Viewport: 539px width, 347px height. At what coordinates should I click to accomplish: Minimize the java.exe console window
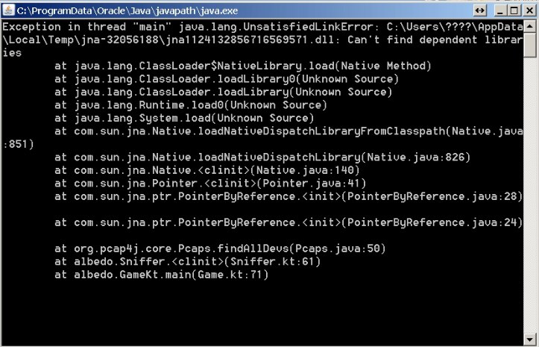pos(499,10)
